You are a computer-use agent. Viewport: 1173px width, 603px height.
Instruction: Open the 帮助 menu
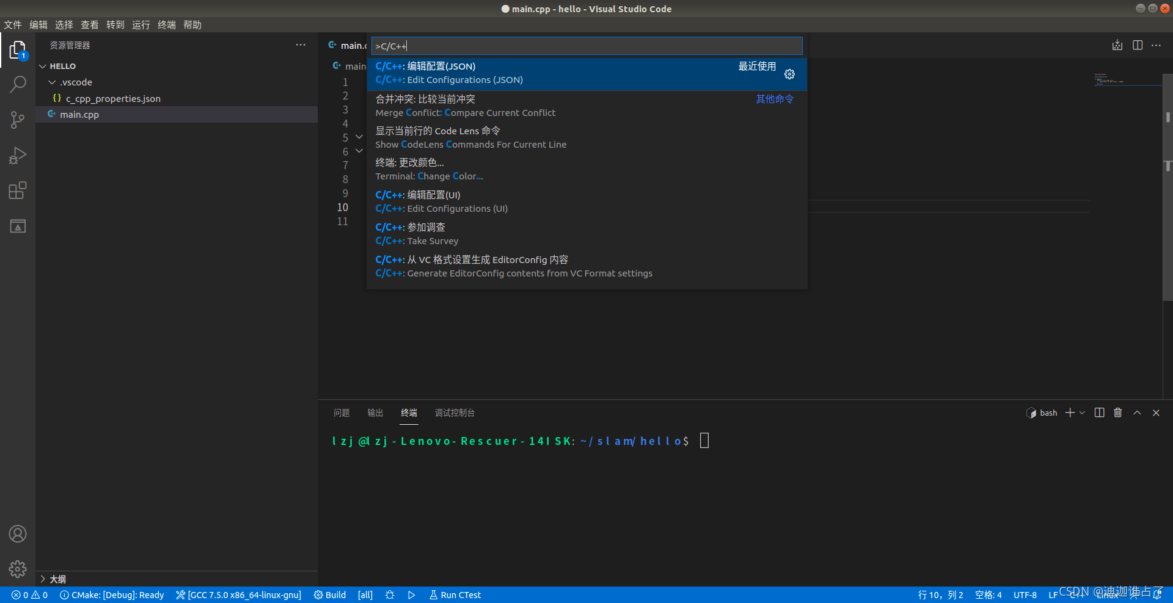tap(192, 24)
